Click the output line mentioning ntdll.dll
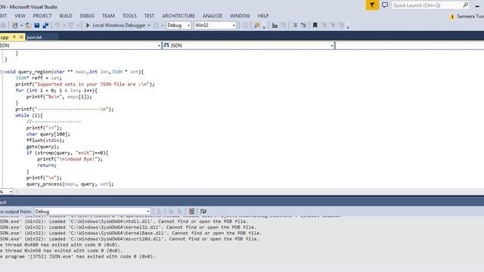This screenshot has height=272, width=484. pos(124,221)
